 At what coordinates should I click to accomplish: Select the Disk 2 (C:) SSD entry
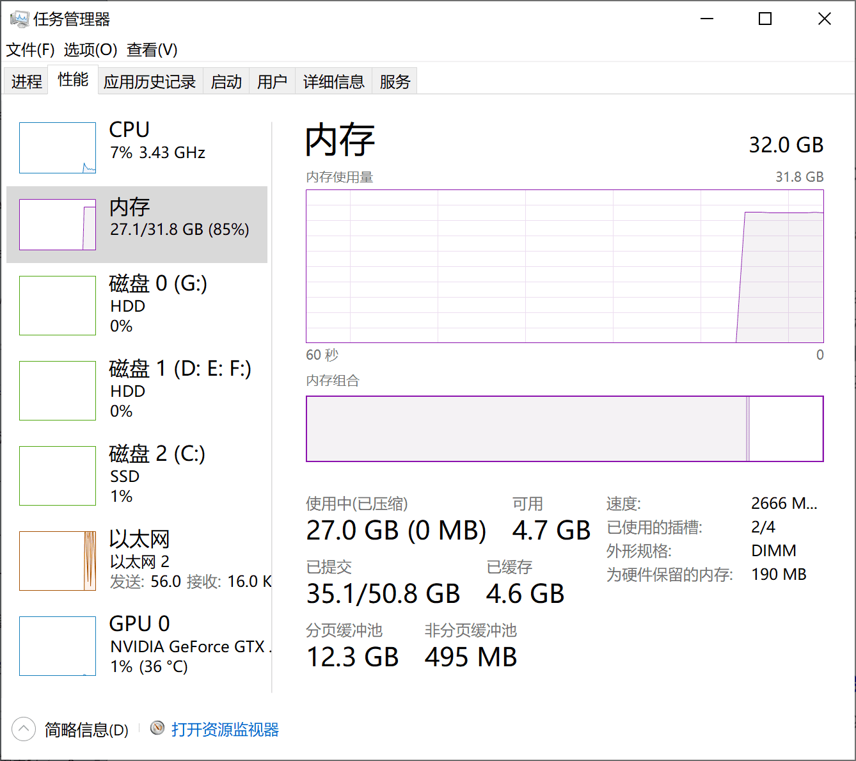tap(157, 474)
